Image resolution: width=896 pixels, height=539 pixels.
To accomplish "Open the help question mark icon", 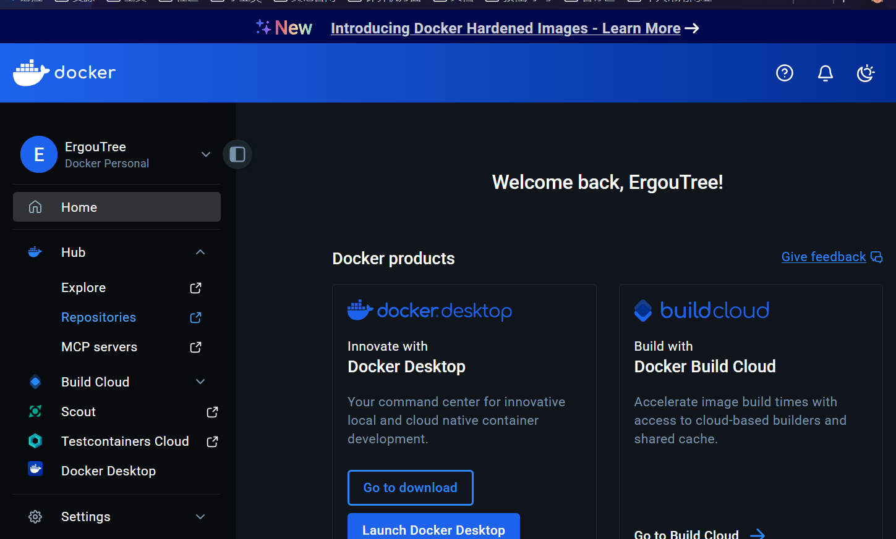I will (785, 73).
